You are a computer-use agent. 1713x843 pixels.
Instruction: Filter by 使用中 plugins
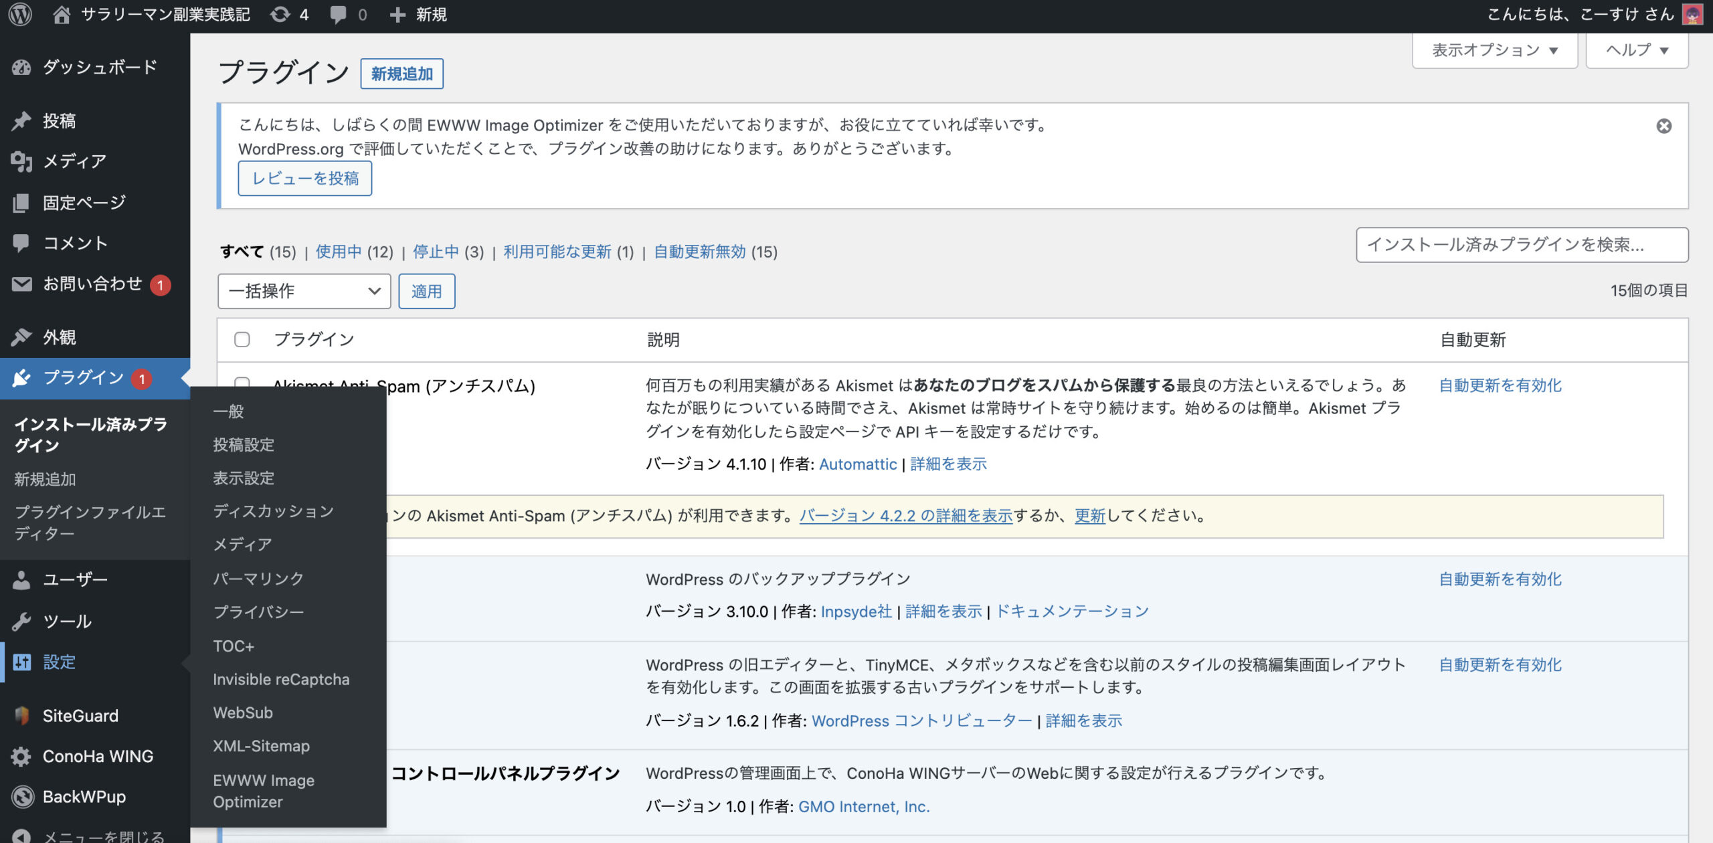click(x=338, y=252)
